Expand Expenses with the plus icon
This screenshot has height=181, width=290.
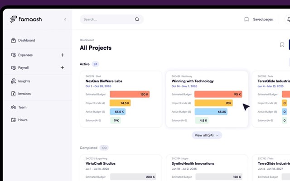point(63,55)
